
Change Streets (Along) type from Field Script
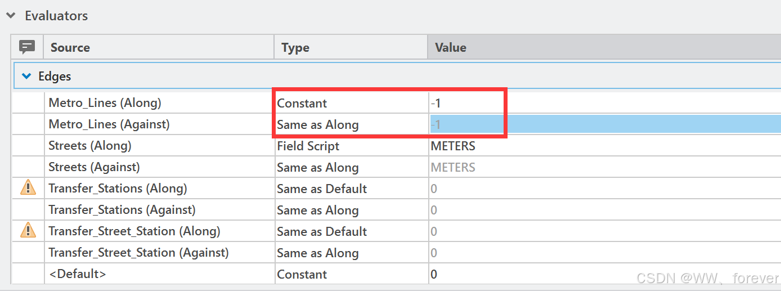[x=351, y=146]
